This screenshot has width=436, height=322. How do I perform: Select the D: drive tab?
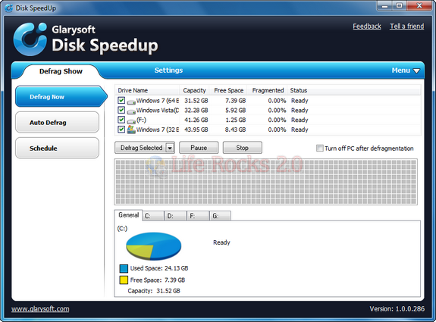pyautogui.click(x=175, y=216)
